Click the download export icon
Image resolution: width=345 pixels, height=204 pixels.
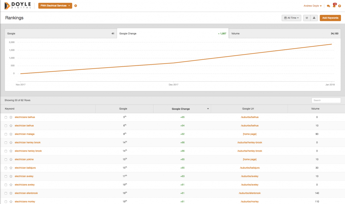pyautogui.click(x=314, y=18)
